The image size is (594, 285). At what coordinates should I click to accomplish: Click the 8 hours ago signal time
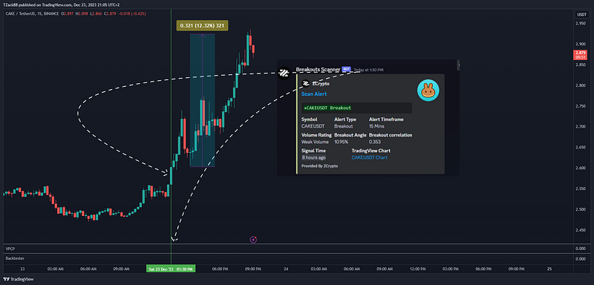[x=313, y=157]
